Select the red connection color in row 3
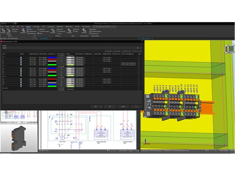 (x=52, y=59)
